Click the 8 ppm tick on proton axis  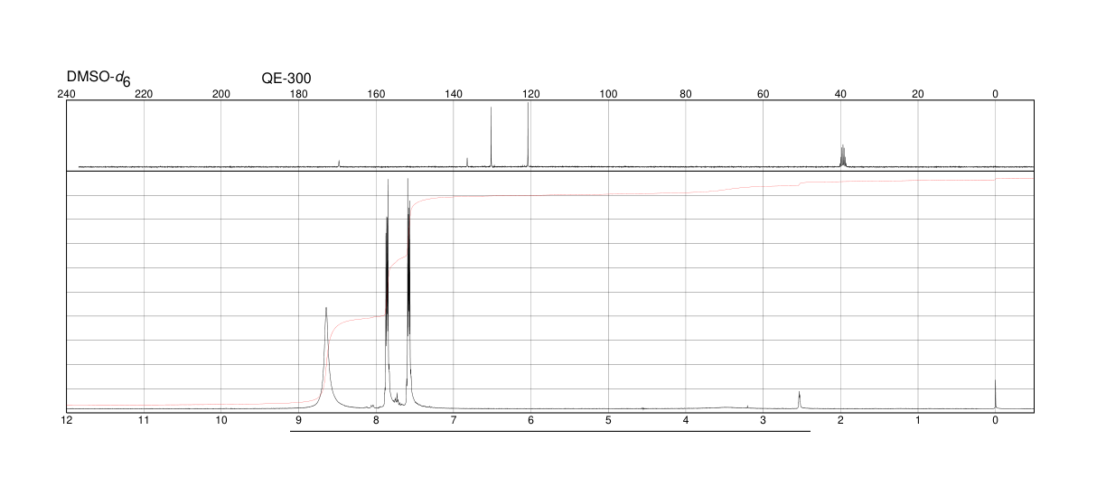[x=376, y=420]
